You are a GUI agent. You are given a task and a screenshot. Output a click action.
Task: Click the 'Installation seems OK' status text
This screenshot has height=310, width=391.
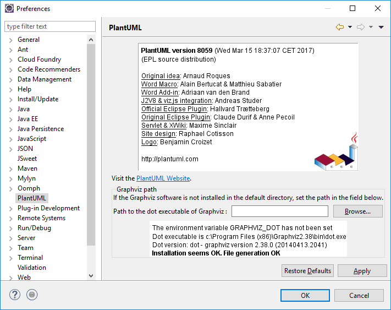216,253
